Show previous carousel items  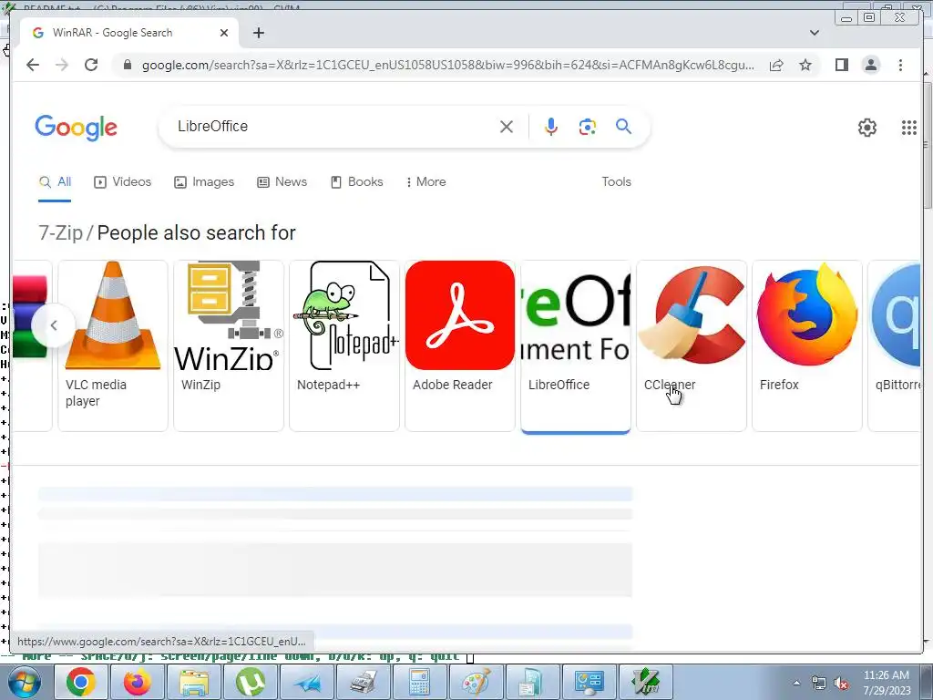pyautogui.click(x=54, y=325)
